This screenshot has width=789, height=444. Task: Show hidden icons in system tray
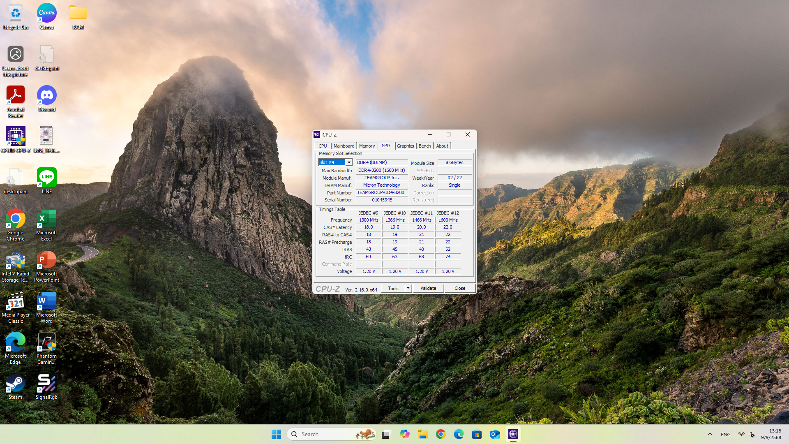click(x=710, y=434)
